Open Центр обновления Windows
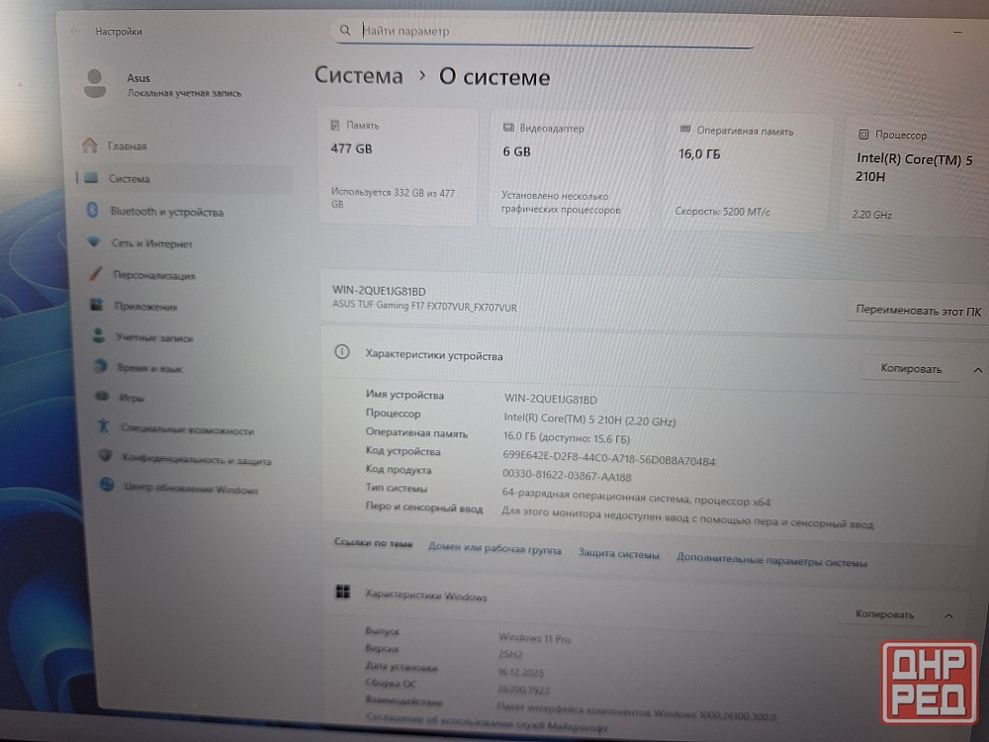The image size is (989, 742). [190, 490]
